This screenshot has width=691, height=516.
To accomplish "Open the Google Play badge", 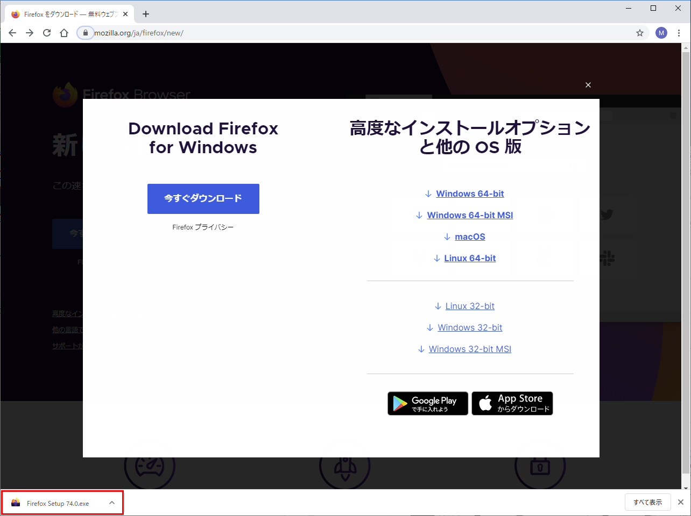I will 428,403.
